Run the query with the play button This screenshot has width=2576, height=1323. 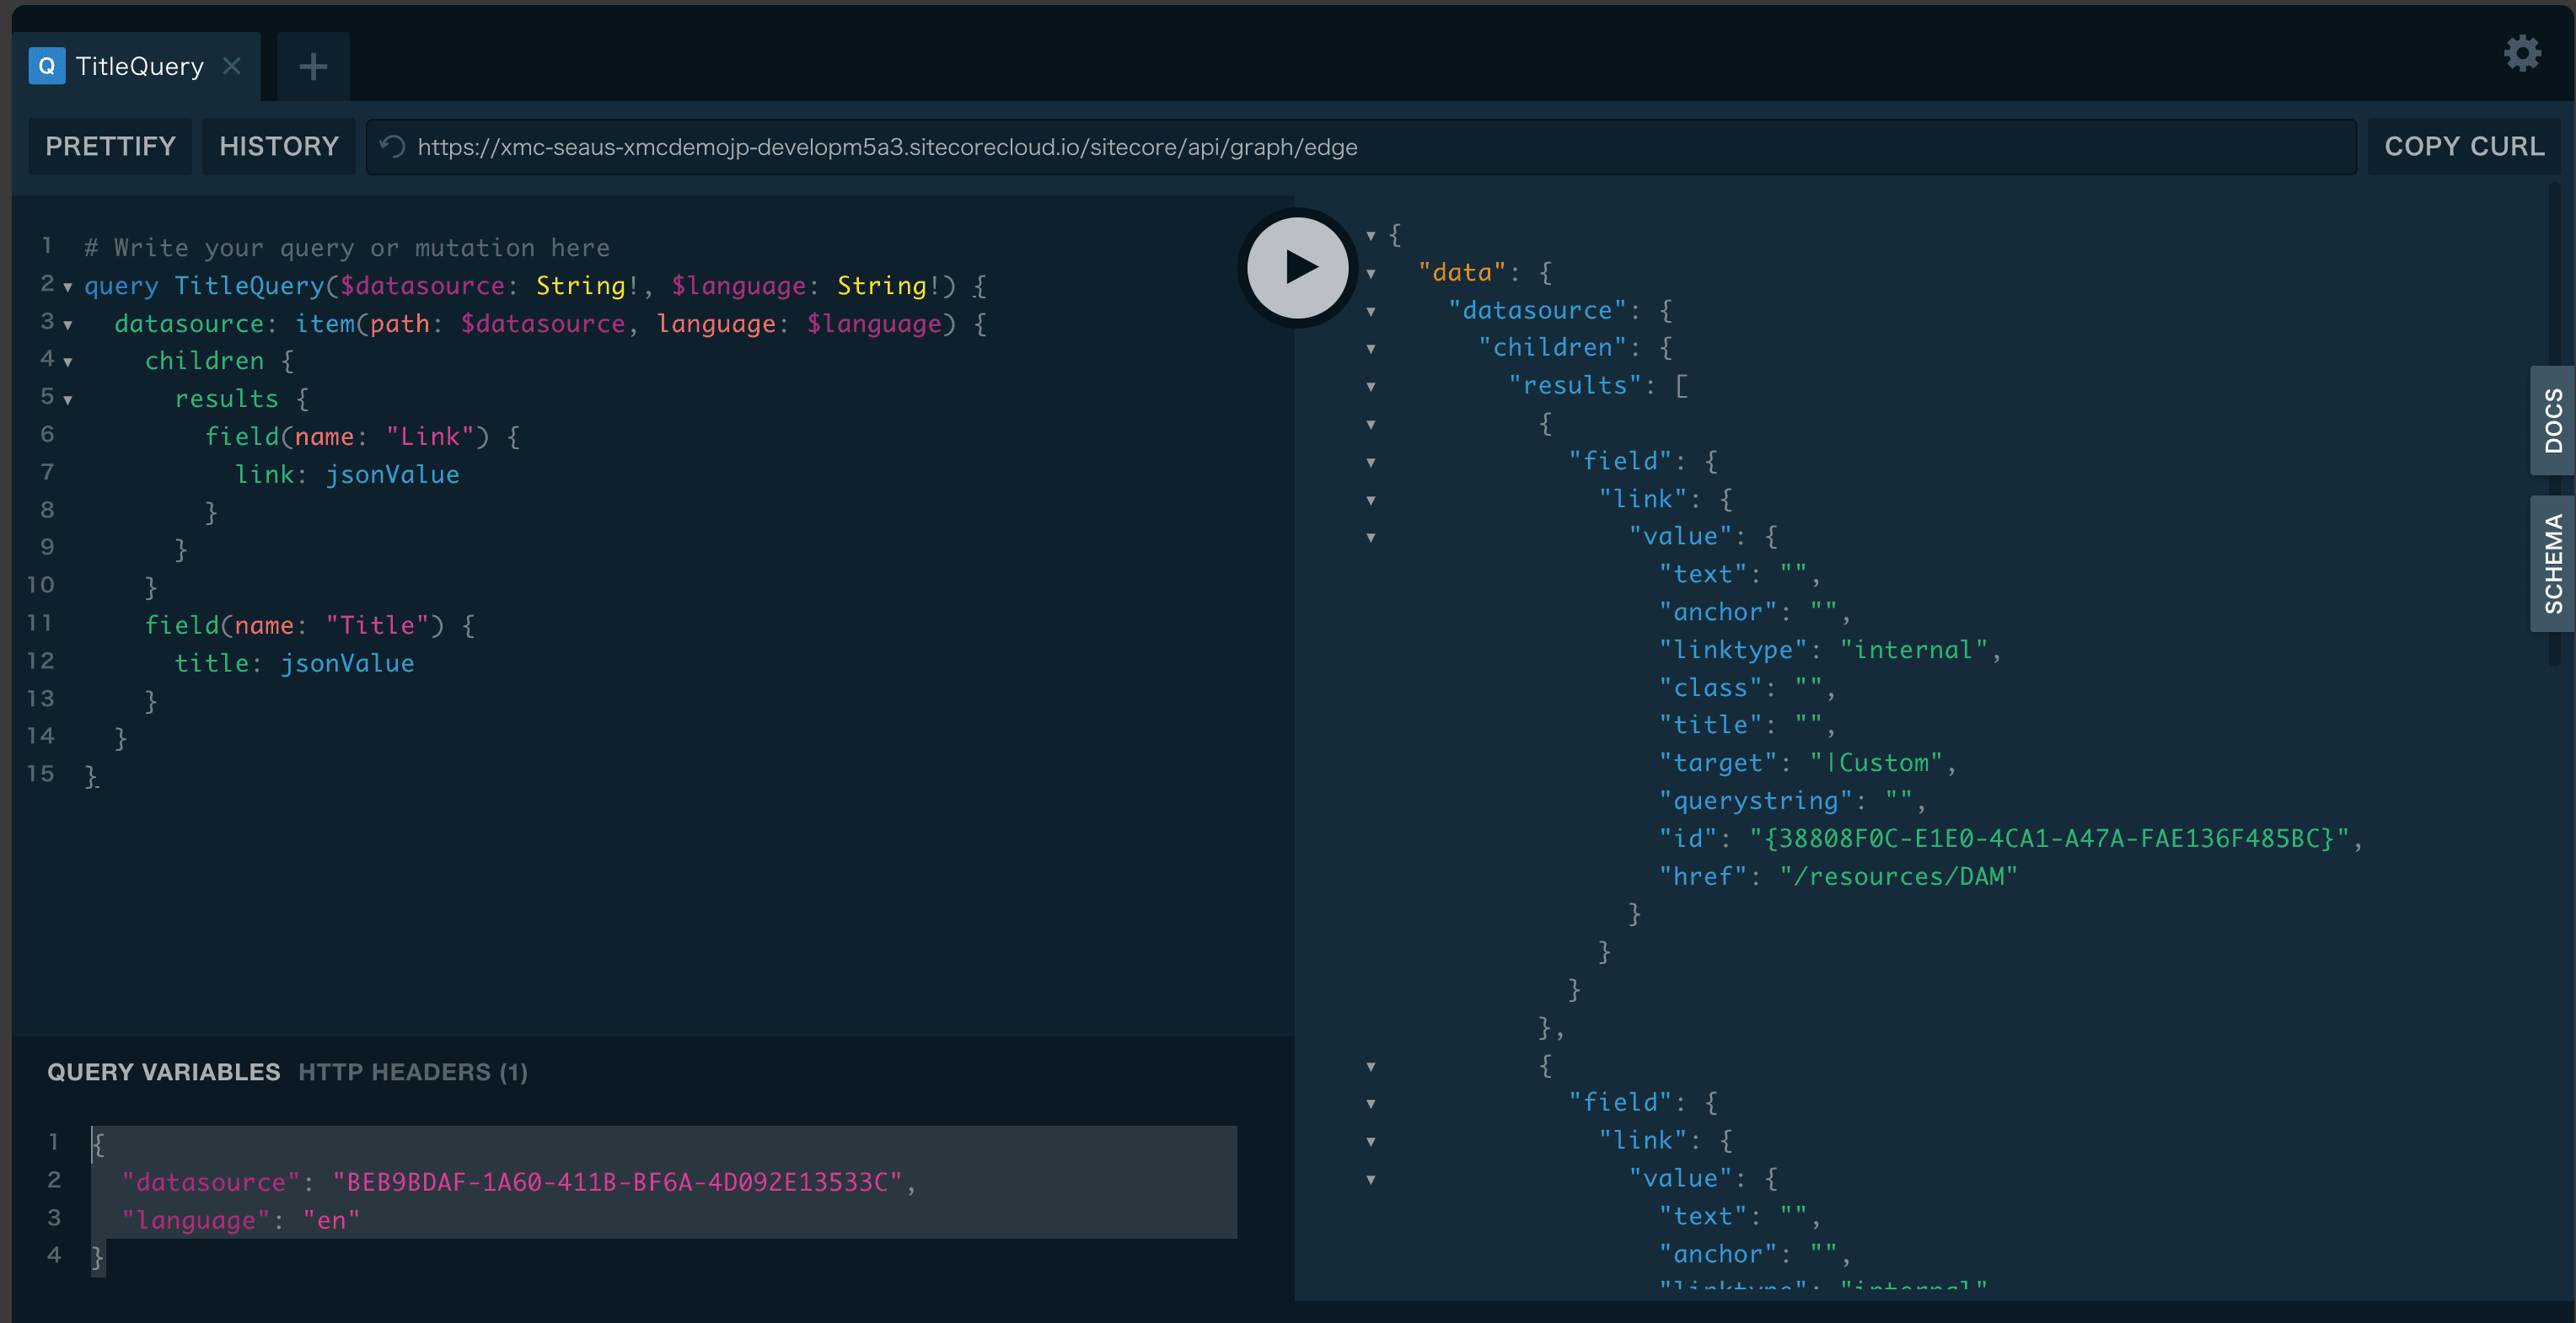[x=1298, y=267]
